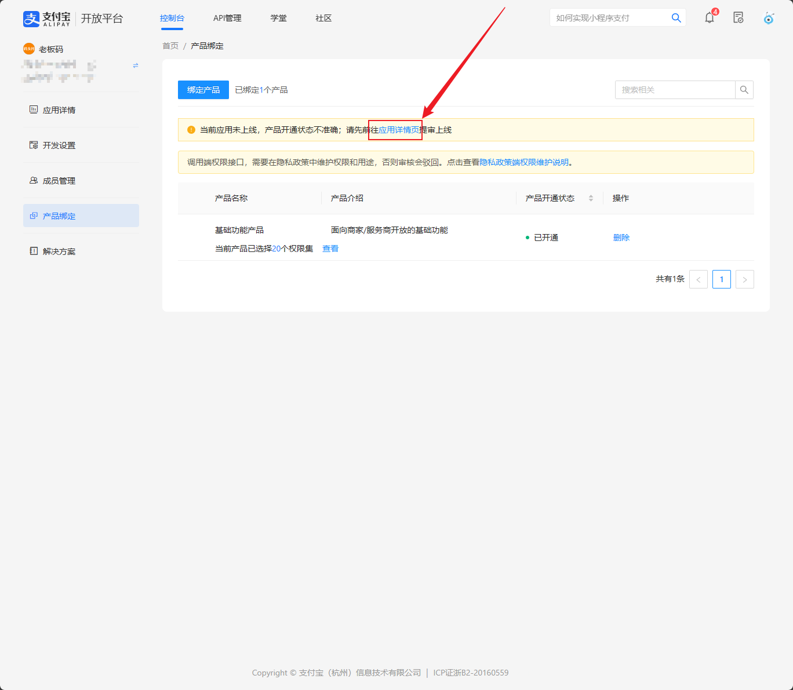Image resolution: width=793 pixels, height=690 pixels.
Task: Sort by 产品开通状态 column arrows
Action: point(591,198)
